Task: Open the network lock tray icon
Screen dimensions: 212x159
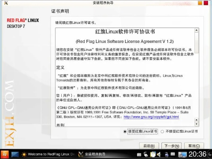Action: pos(167,155)
